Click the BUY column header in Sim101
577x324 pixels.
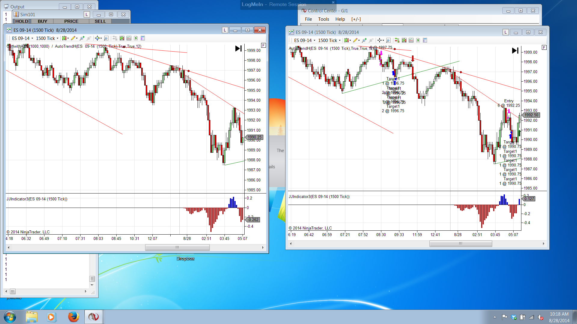(42, 21)
